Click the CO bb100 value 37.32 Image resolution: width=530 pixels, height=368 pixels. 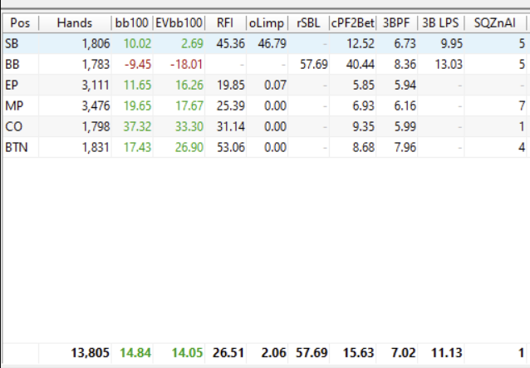point(137,127)
